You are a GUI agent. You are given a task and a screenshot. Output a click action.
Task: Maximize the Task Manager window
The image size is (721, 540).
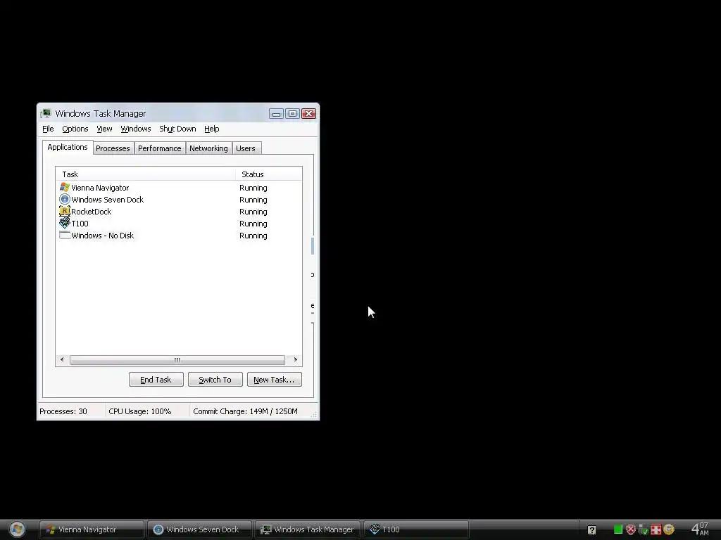[x=292, y=113]
